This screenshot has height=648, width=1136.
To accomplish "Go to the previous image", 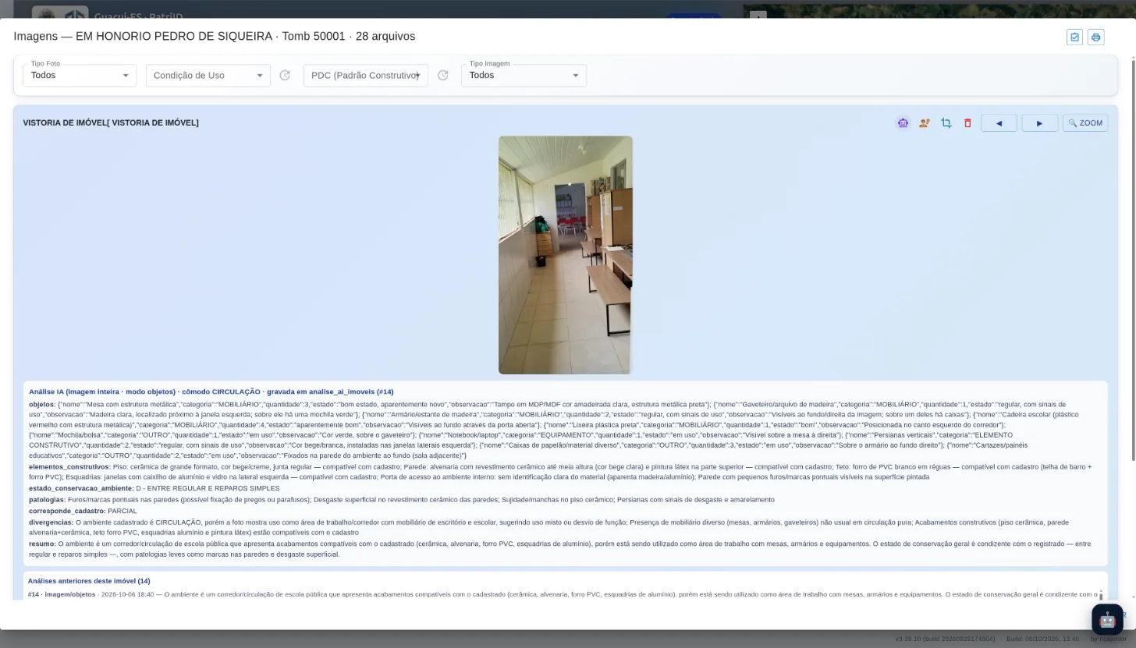I will coord(999,123).
